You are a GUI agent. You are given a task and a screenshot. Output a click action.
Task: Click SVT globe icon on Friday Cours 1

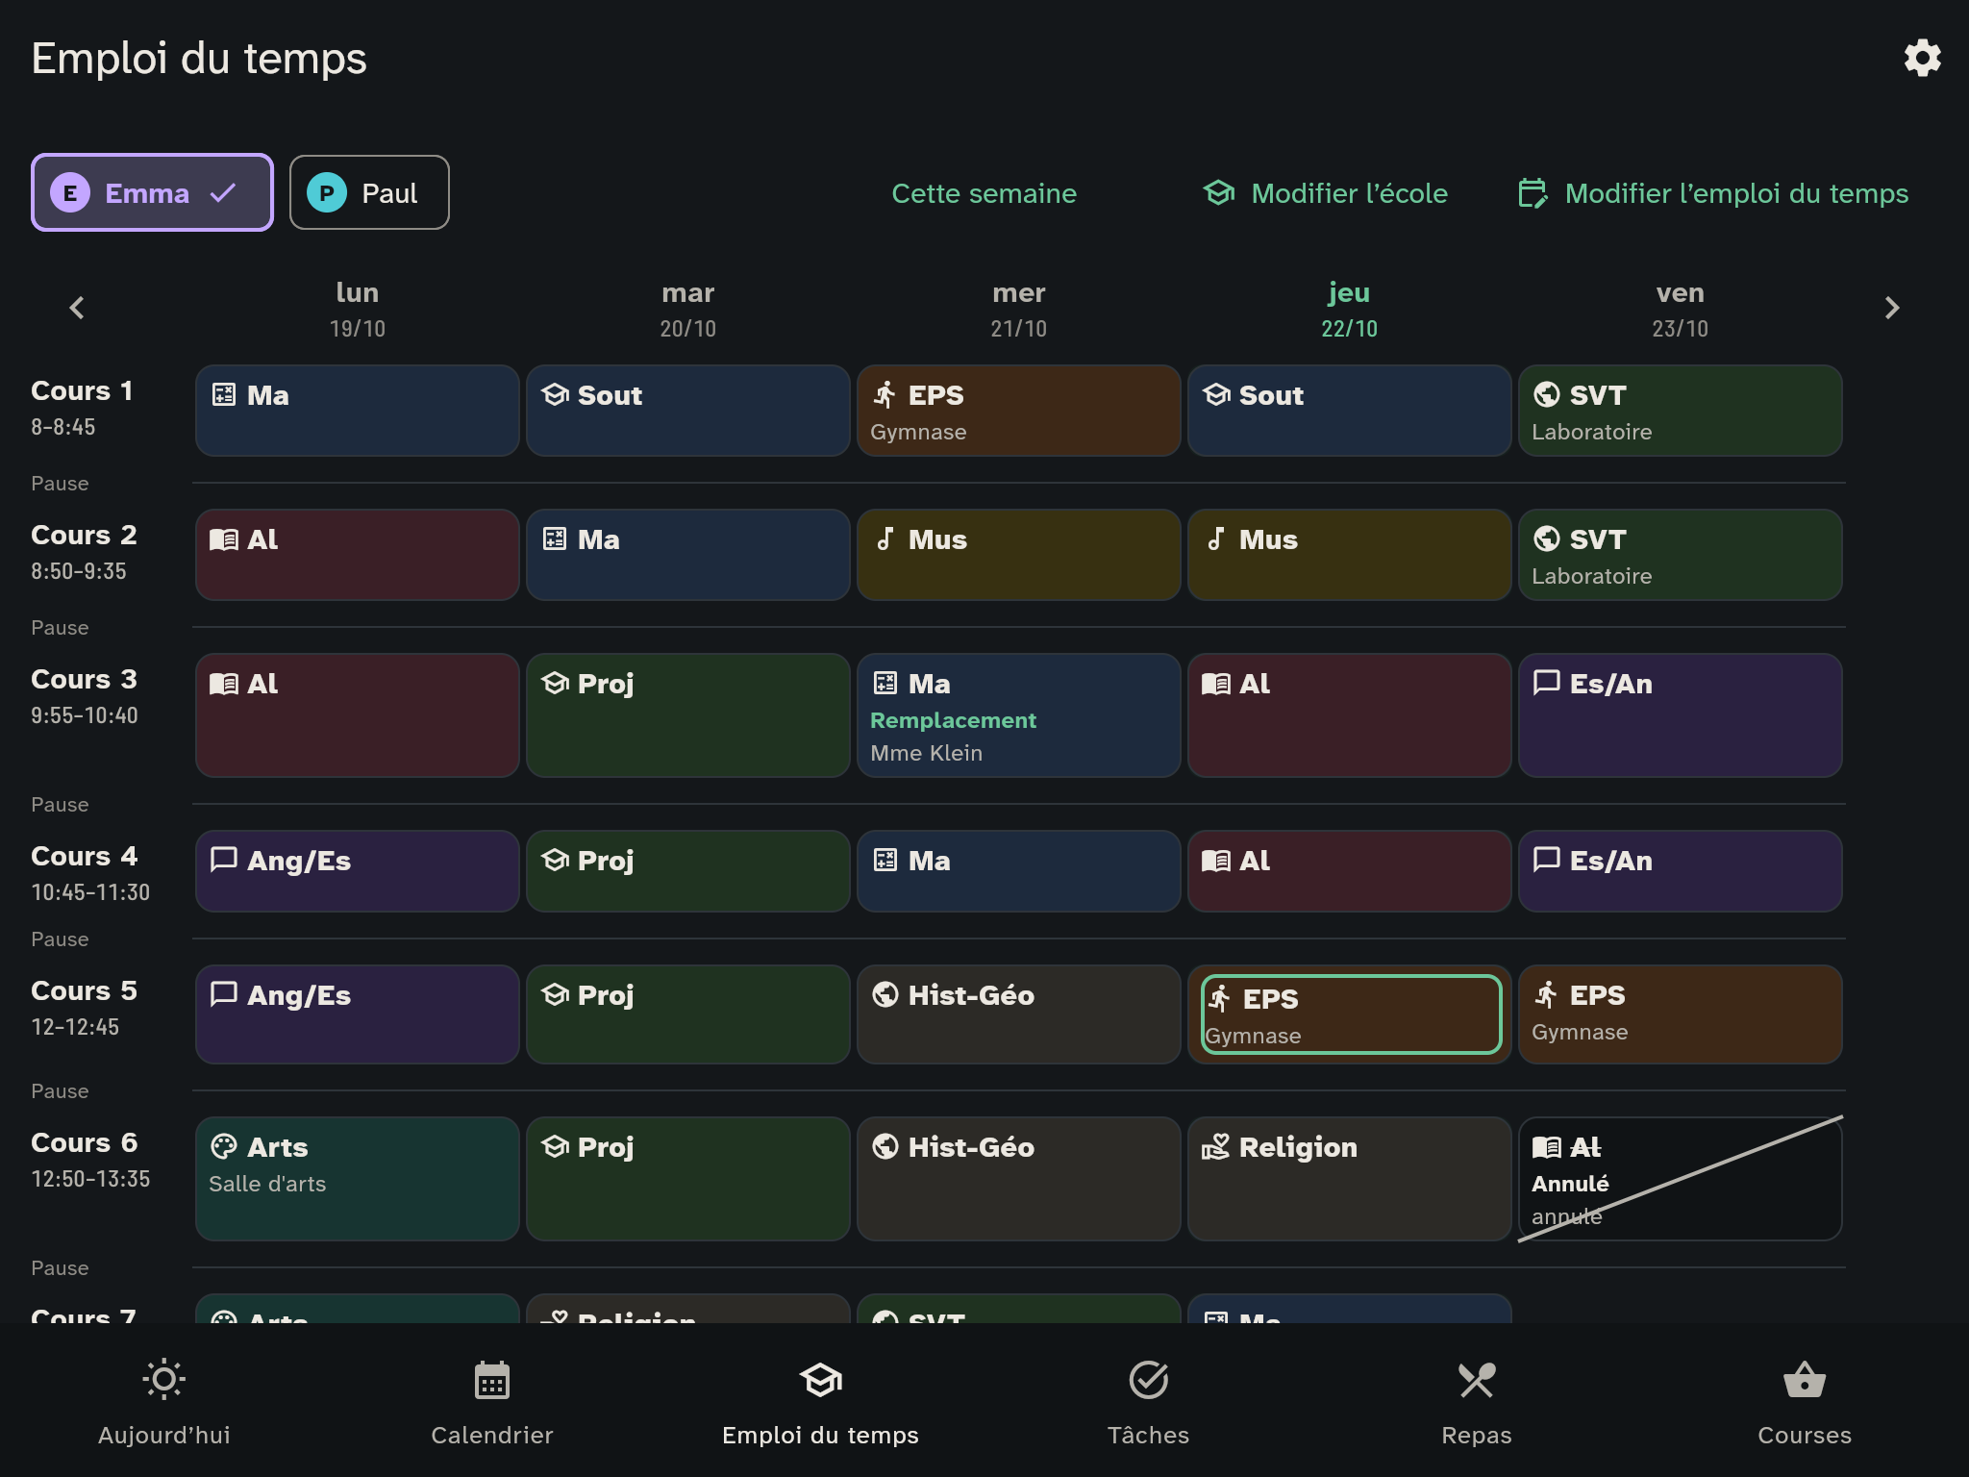[1546, 395]
